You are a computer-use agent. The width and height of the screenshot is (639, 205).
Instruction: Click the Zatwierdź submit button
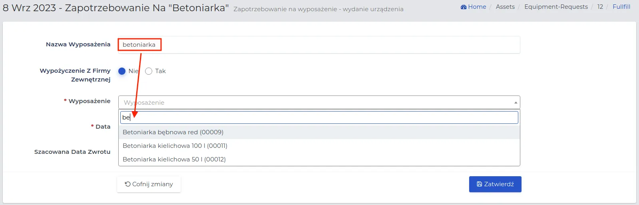495,184
